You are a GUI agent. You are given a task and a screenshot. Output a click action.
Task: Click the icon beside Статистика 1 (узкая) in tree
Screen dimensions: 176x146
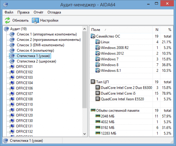click(12, 56)
